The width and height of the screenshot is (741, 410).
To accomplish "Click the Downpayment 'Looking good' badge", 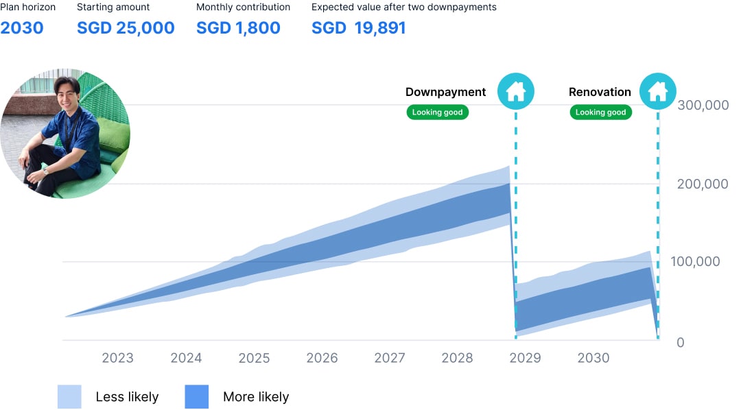I will tap(438, 112).
